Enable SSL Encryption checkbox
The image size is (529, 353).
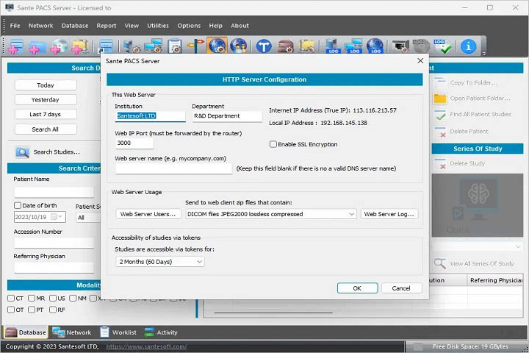point(273,144)
